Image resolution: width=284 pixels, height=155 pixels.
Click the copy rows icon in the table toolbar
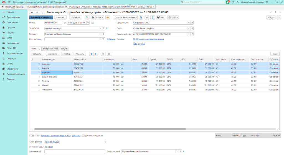(x=103, y=54)
